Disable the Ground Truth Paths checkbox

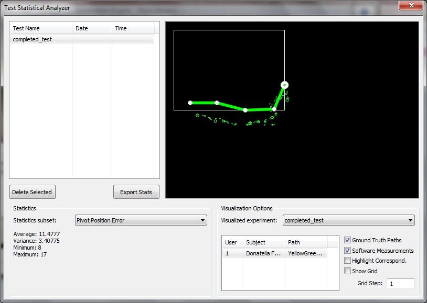pos(348,240)
